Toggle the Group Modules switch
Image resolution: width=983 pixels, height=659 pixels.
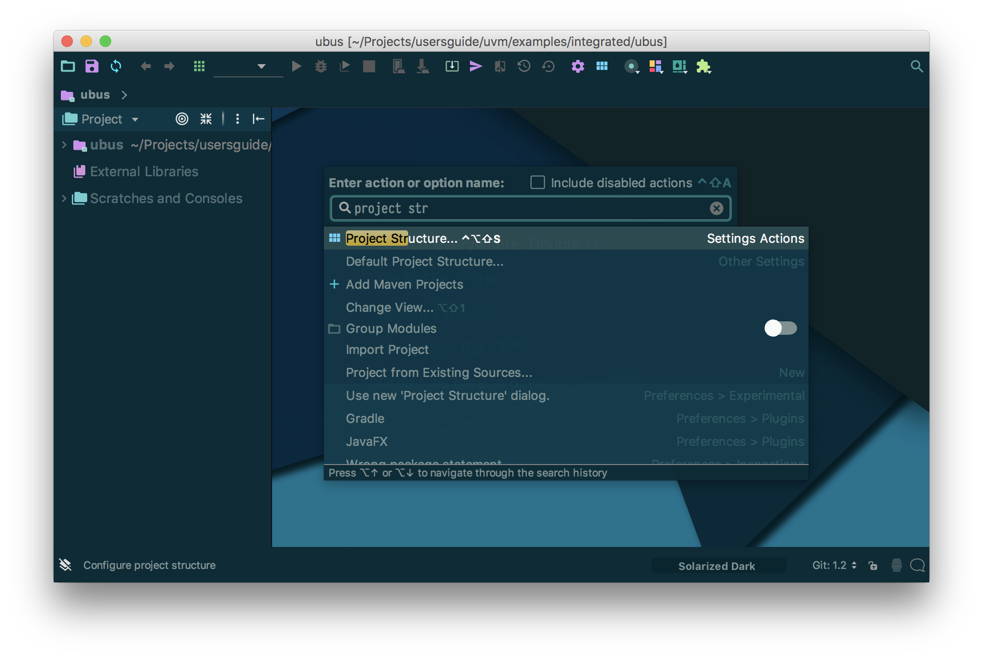pos(780,328)
